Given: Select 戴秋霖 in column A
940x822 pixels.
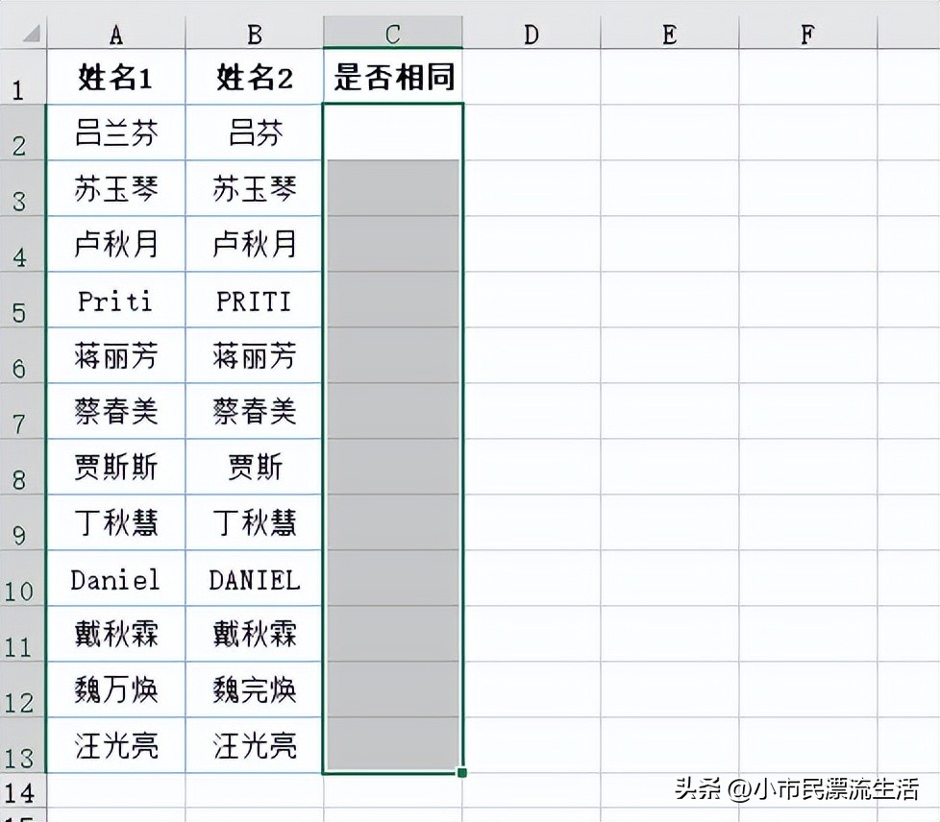Looking at the screenshot, I should coord(115,634).
